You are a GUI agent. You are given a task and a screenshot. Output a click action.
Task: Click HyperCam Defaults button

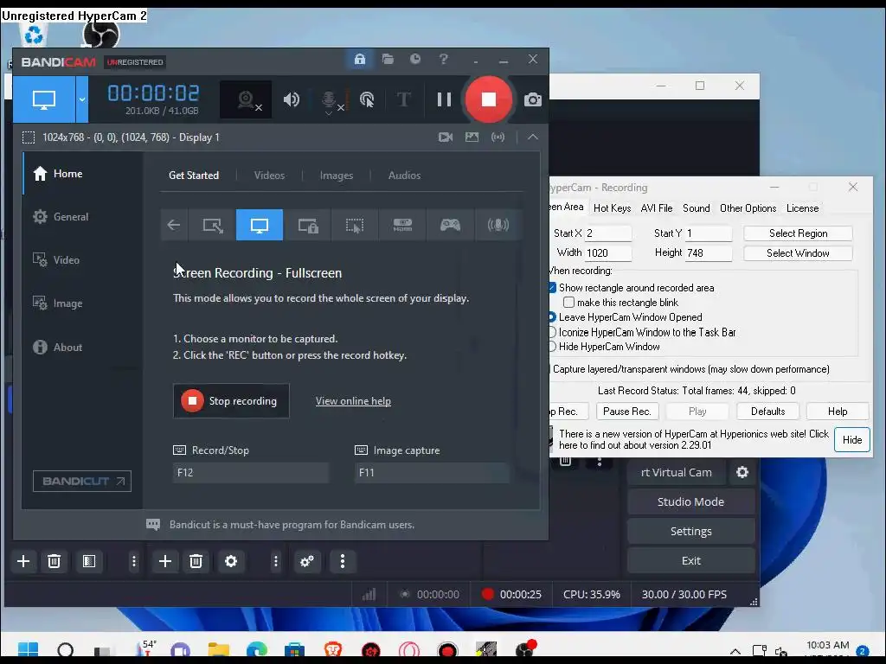(768, 412)
